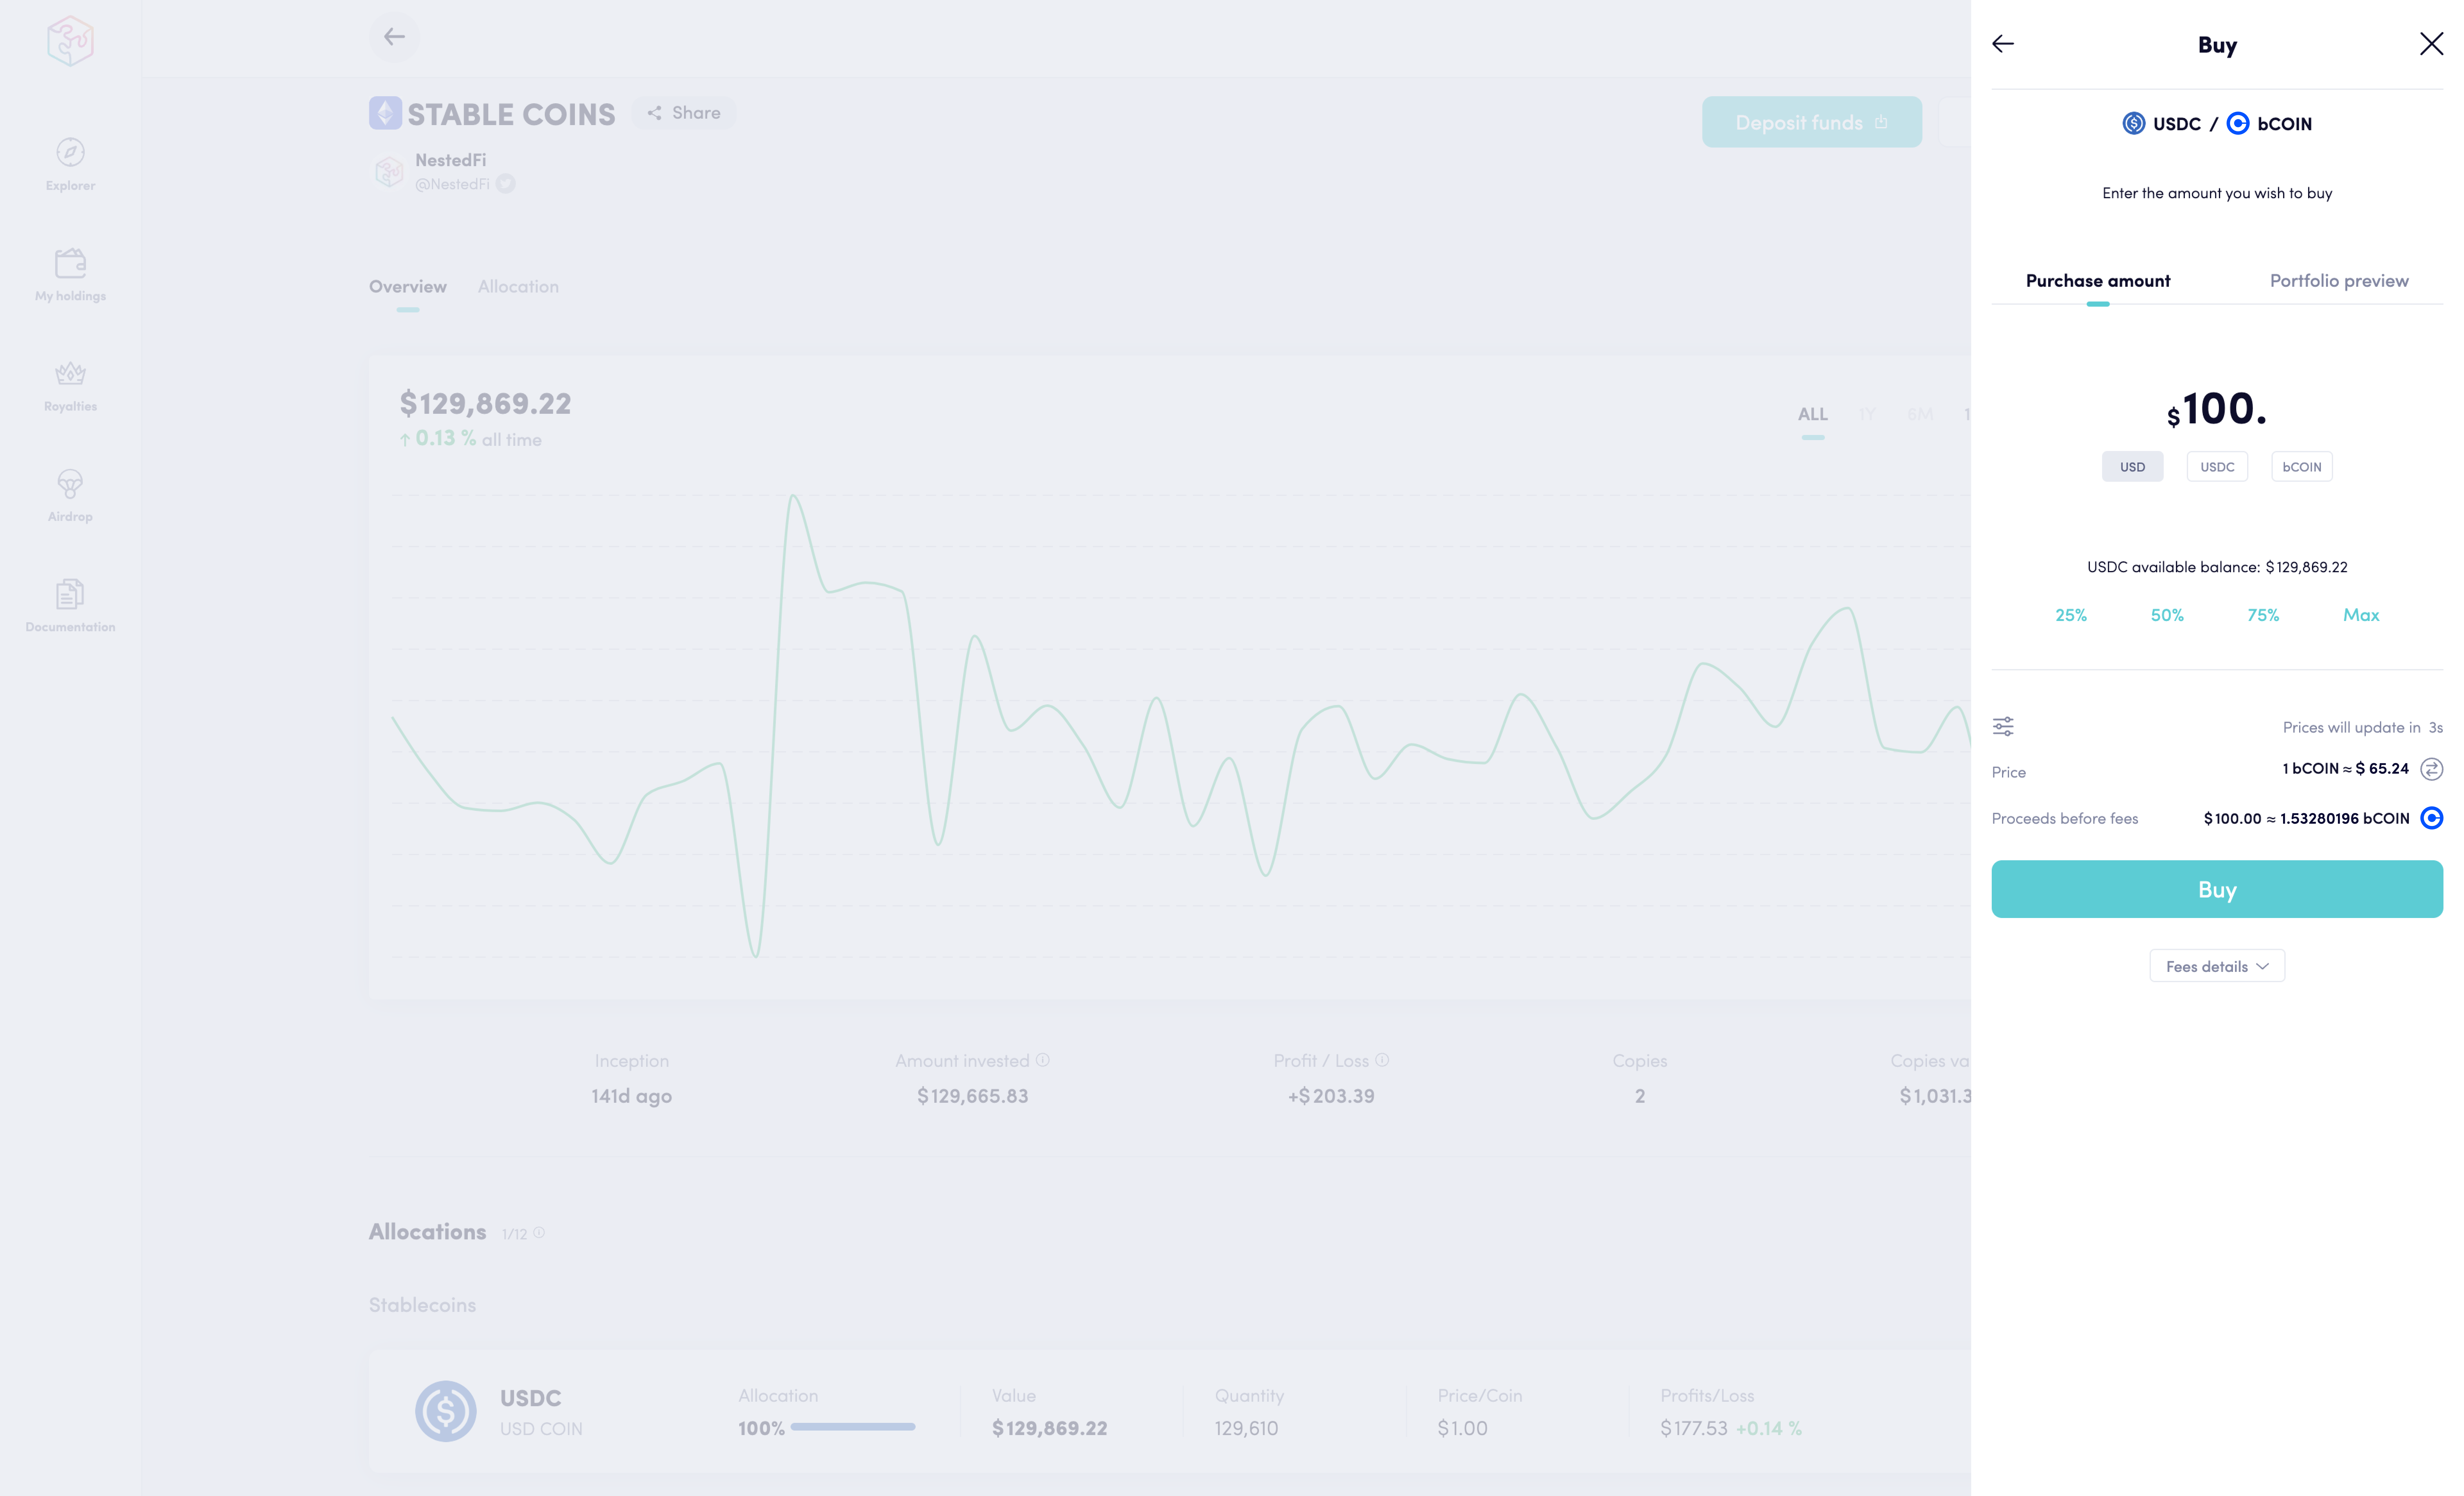Click the 'USD COIN' name in allocations
The width and height of the screenshot is (2464, 1496).
(541, 1429)
